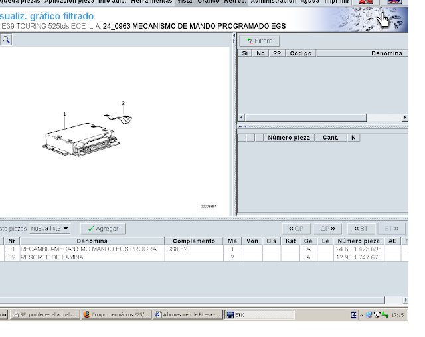Image resolution: width=425 pixels, height=337 pixels.
Task: Click the Bis column header
Action: [272, 241]
